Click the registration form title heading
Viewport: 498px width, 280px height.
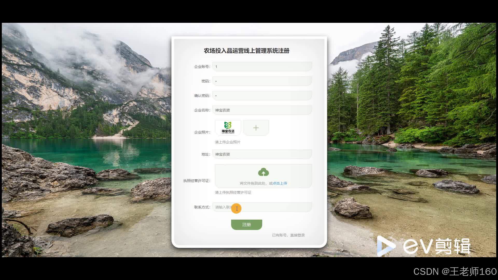(x=246, y=51)
